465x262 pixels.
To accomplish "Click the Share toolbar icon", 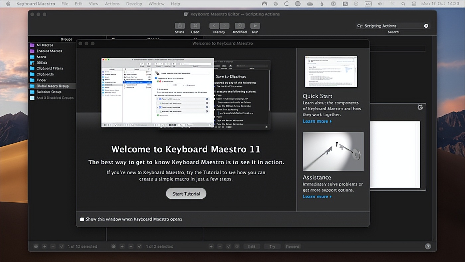I will 179,26.
